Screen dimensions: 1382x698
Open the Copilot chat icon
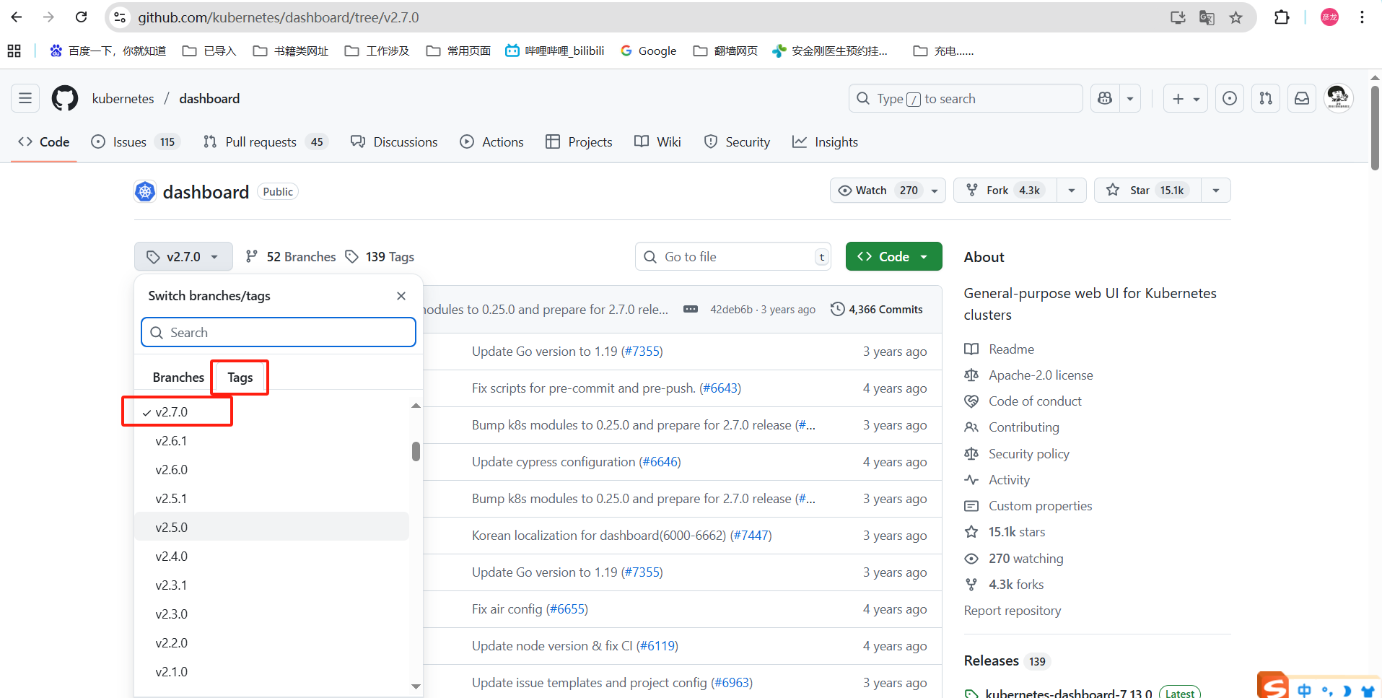1105,98
